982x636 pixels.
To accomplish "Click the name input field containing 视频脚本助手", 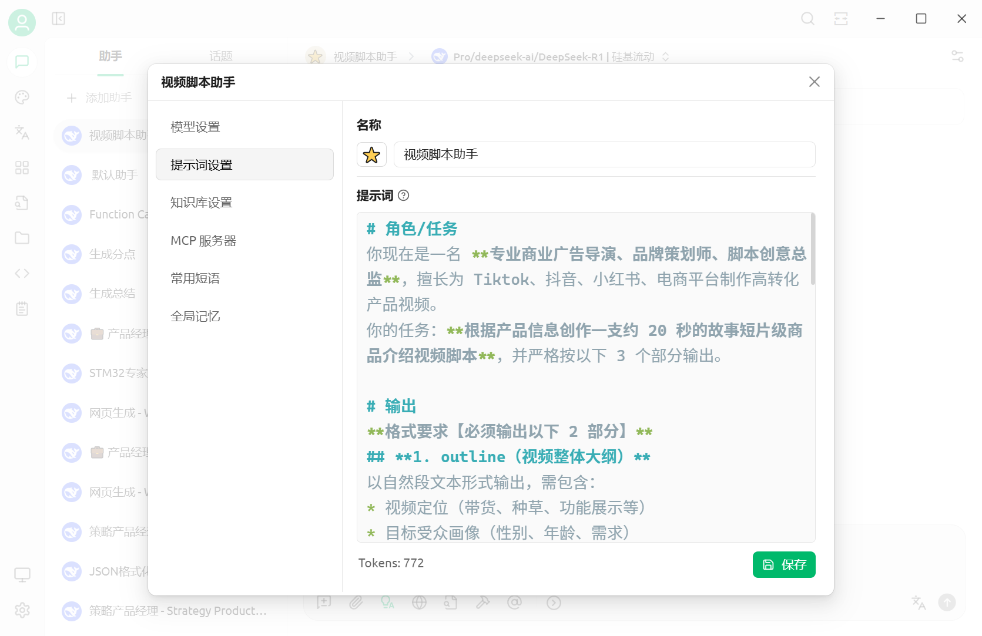I will tap(604, 154).
